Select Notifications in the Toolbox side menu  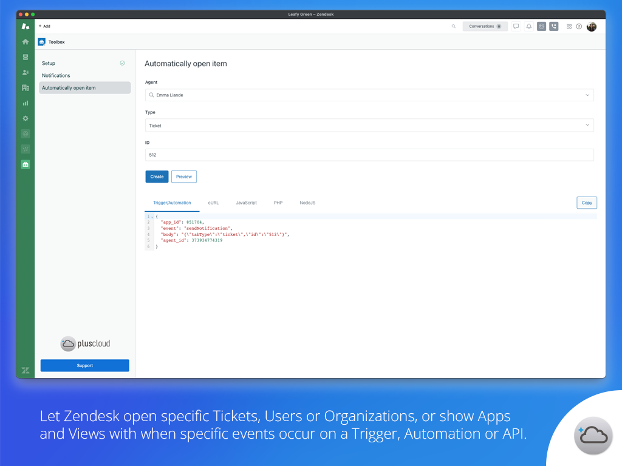click(56, 75)
